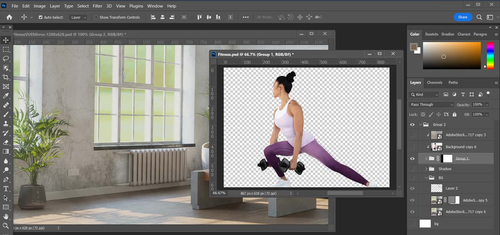Click the Share button
The height and width of the screenshot is (235, 500).
point(462,17)
